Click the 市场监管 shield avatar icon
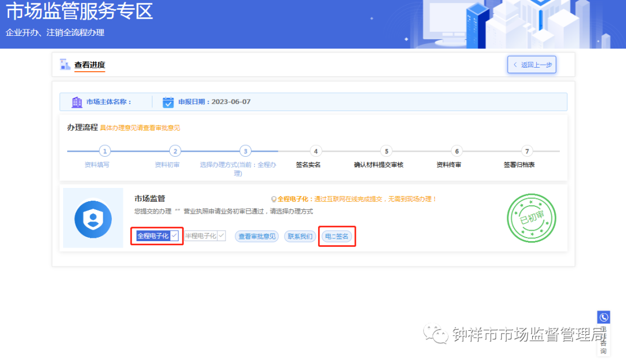Image resolution: width=626 pixels, height=362 pixels. click(x=93, y=219)
